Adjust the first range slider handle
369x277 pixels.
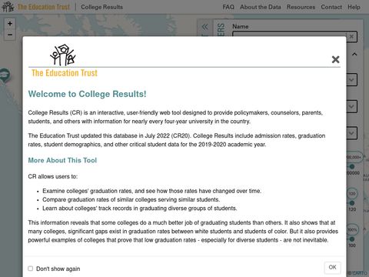(x=352, y=167)
